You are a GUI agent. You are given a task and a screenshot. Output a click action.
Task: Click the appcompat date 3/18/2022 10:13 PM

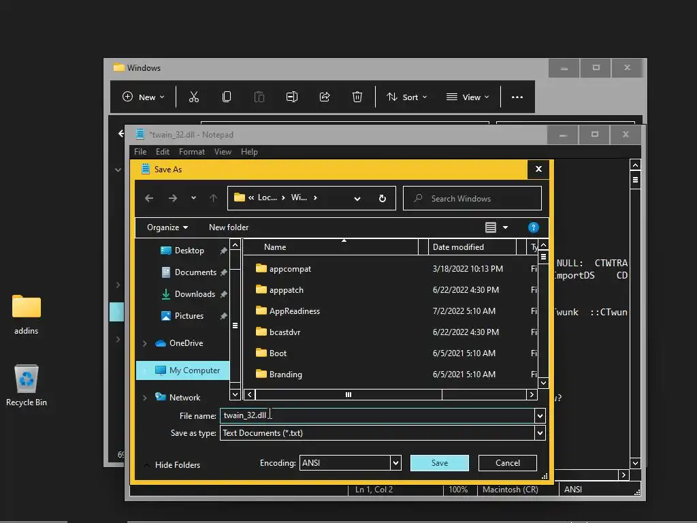tap(468, 268)
